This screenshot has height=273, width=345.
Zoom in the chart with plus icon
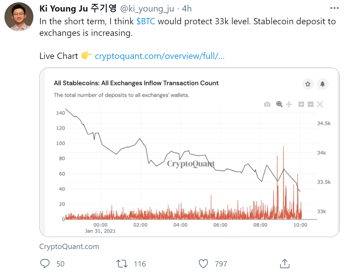coord(301,104)
